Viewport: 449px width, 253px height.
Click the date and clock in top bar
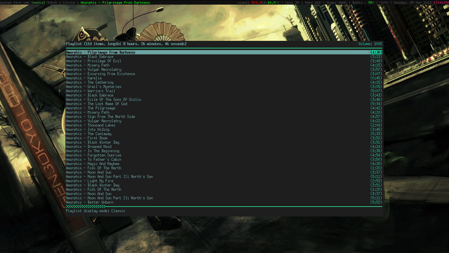421,2
